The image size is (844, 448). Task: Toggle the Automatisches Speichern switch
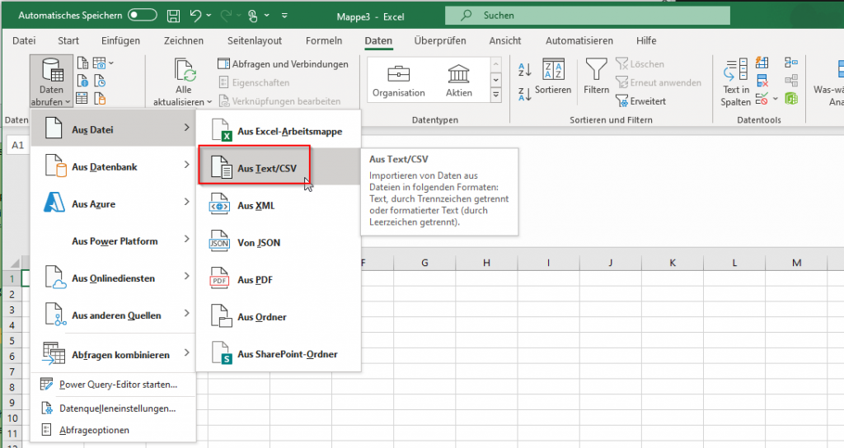(142, 16)
